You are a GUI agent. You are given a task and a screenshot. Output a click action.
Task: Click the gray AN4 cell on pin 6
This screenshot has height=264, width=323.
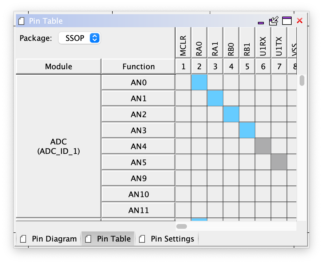click(263, 147)
